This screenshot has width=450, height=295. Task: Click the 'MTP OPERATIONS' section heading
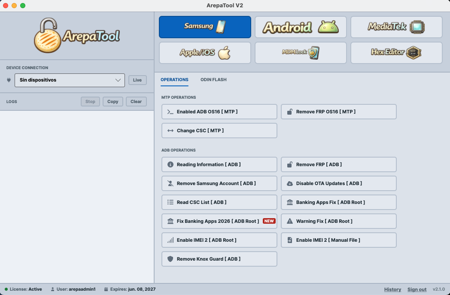click(179, 97)
